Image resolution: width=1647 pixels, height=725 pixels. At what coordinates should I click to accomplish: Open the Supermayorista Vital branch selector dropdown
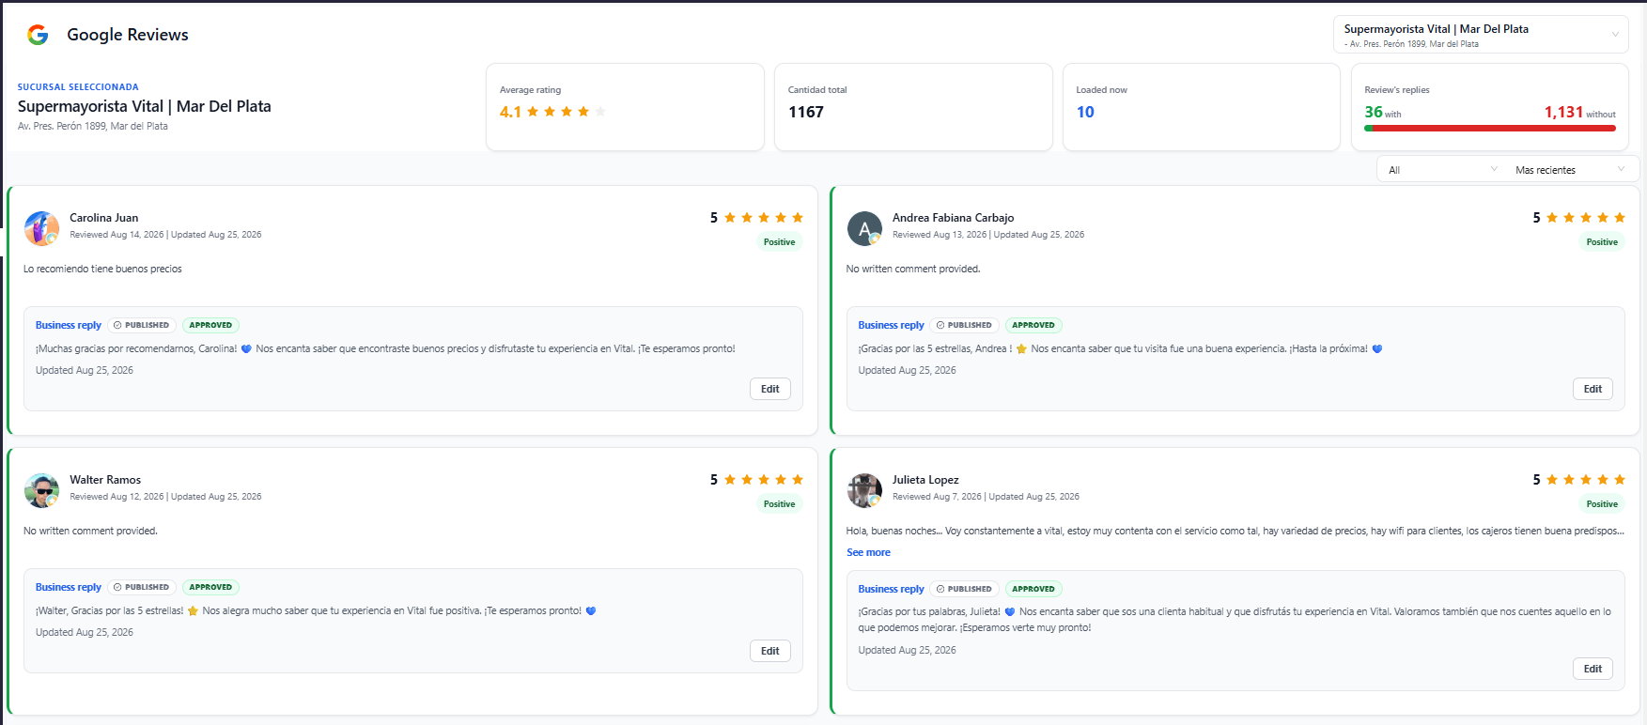coord(1481,35)
